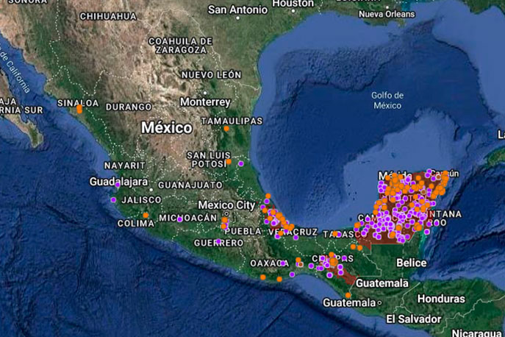Select the purple marker on Jalisco's coast

[113, 200]
